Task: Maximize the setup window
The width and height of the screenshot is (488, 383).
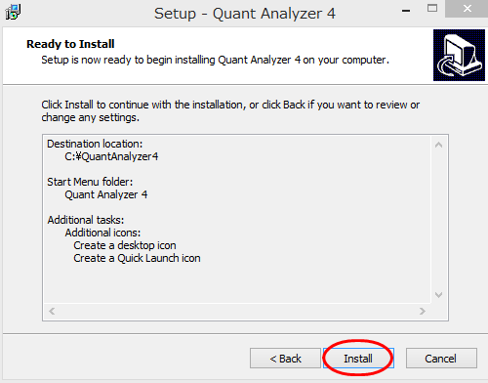Action: tap(432, 9)
